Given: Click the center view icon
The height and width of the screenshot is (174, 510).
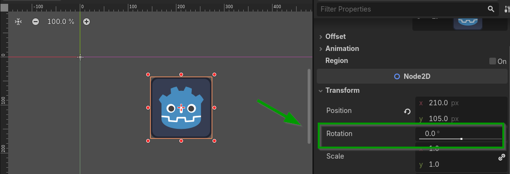Looking at the screenshot, I should [18, 22].
